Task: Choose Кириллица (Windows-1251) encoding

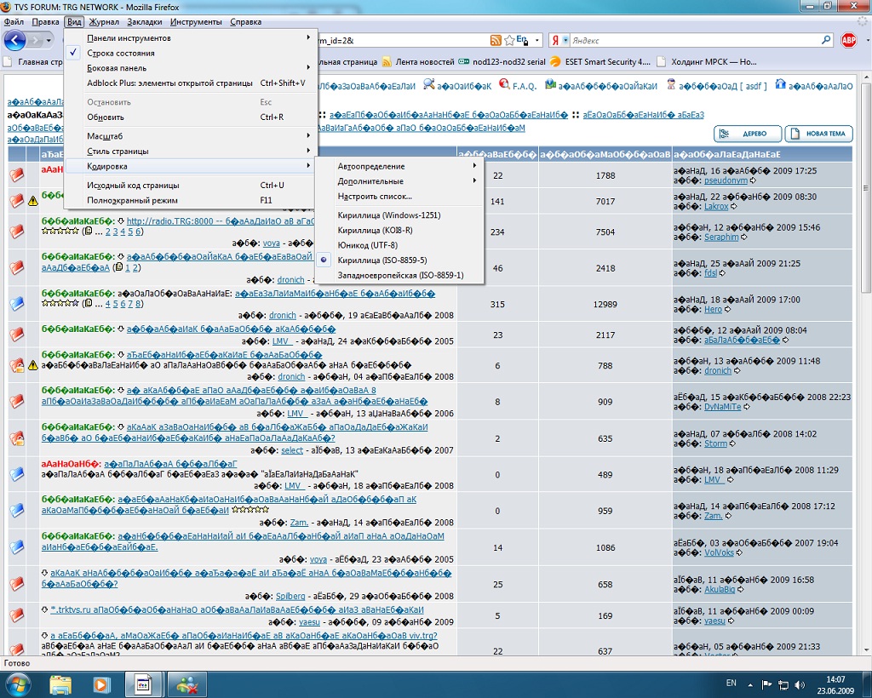Action: (x=388, y=215)
